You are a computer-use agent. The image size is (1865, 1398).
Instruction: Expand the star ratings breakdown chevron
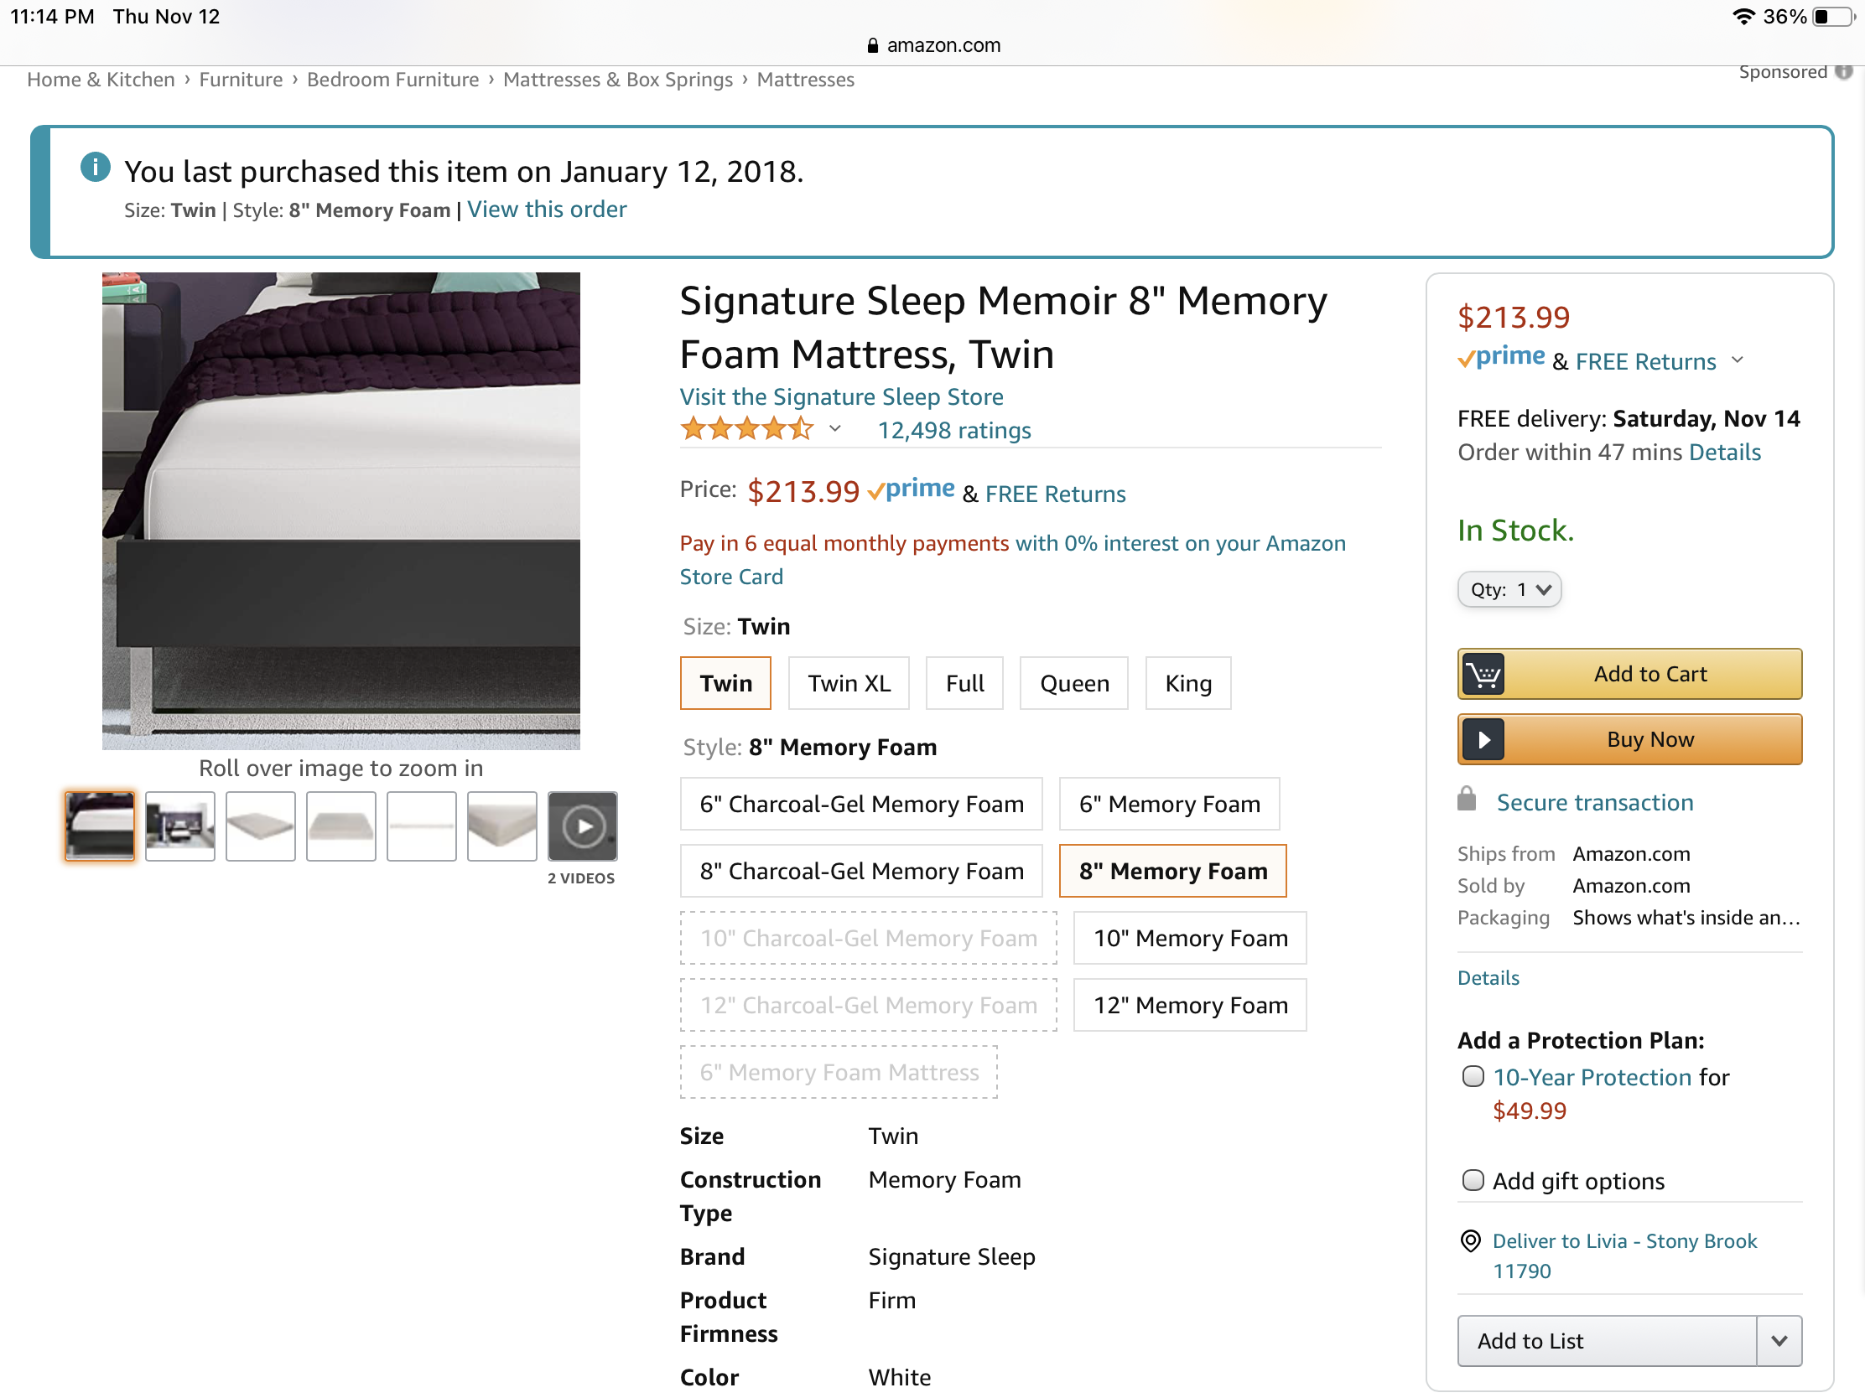coord(834,429)
